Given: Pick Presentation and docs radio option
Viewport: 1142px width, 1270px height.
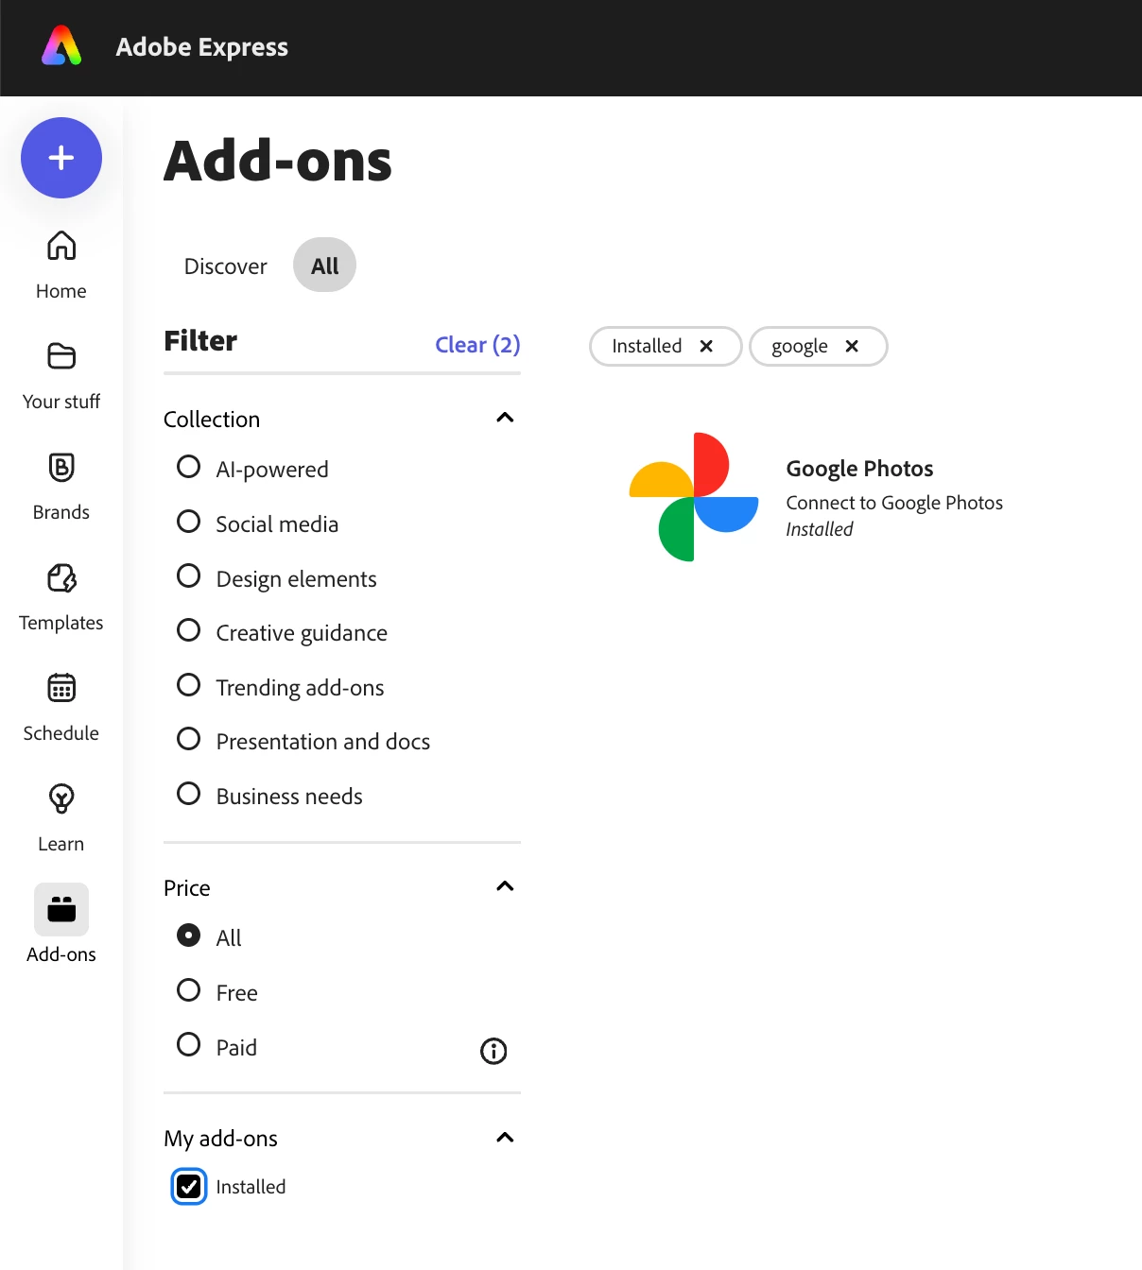Looking at the screenshot, I should tap(189, 739).
